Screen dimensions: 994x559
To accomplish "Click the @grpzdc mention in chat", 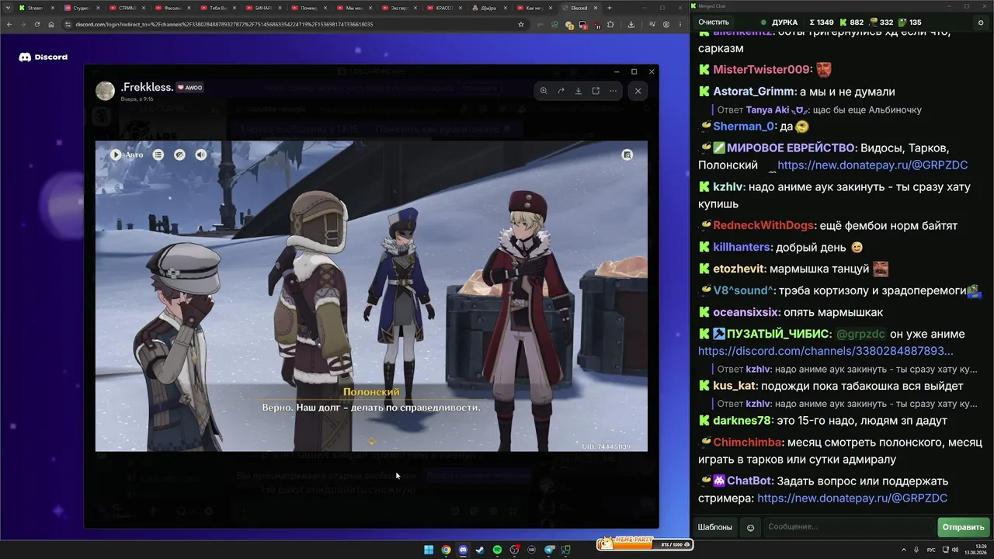I will [x=860, y=334].
